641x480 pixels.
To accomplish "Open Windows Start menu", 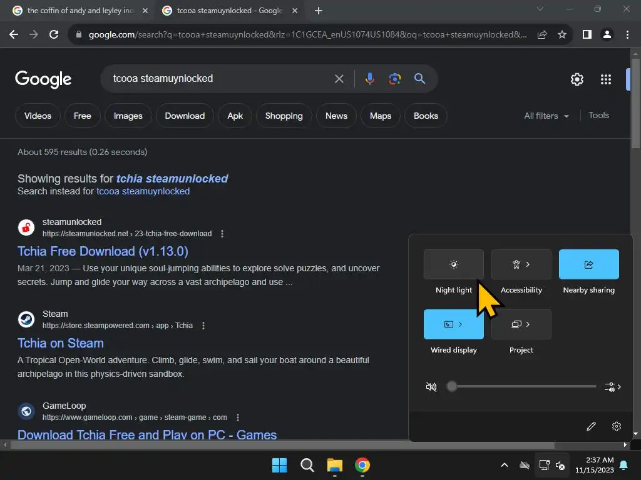I will [280, 465].
